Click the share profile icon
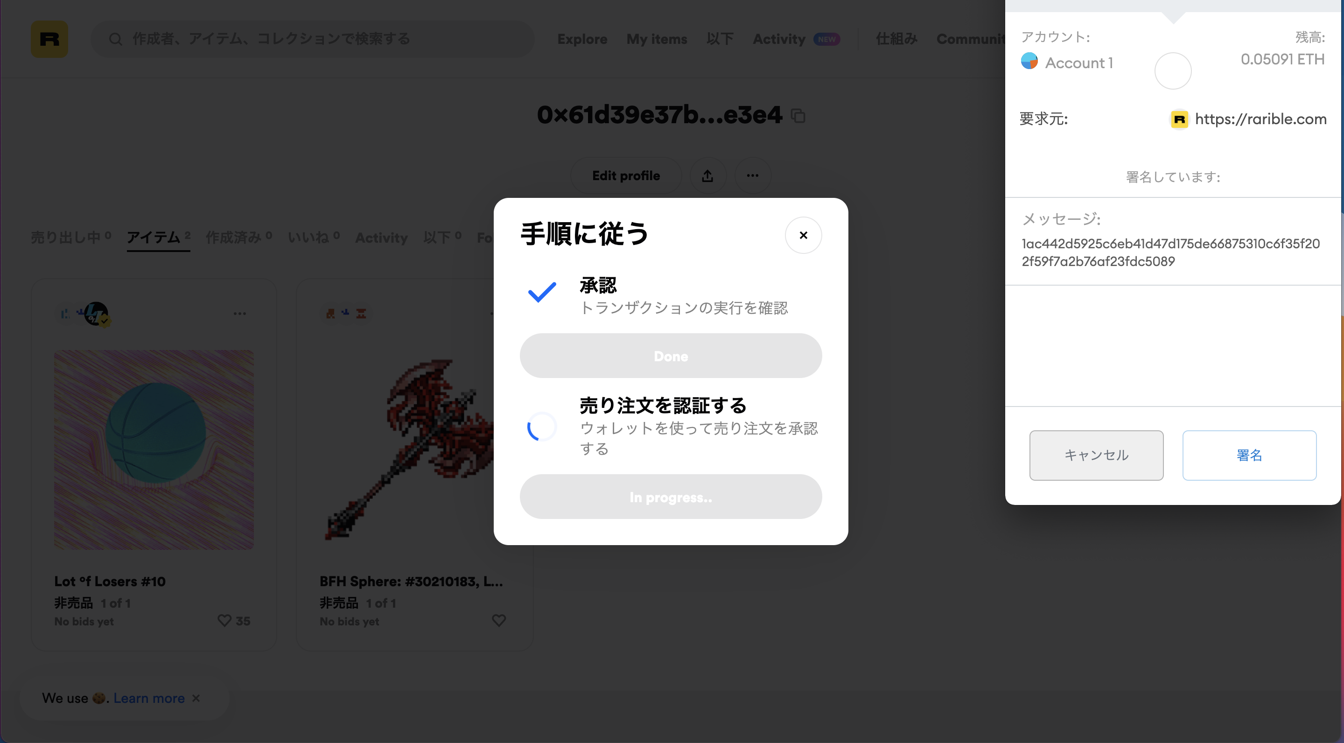Screen dimensions: 1344x743 [707, 176]
